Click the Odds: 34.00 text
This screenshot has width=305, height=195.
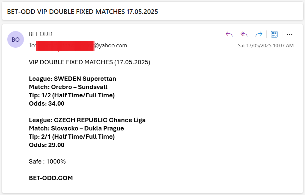tap(46, 104)
